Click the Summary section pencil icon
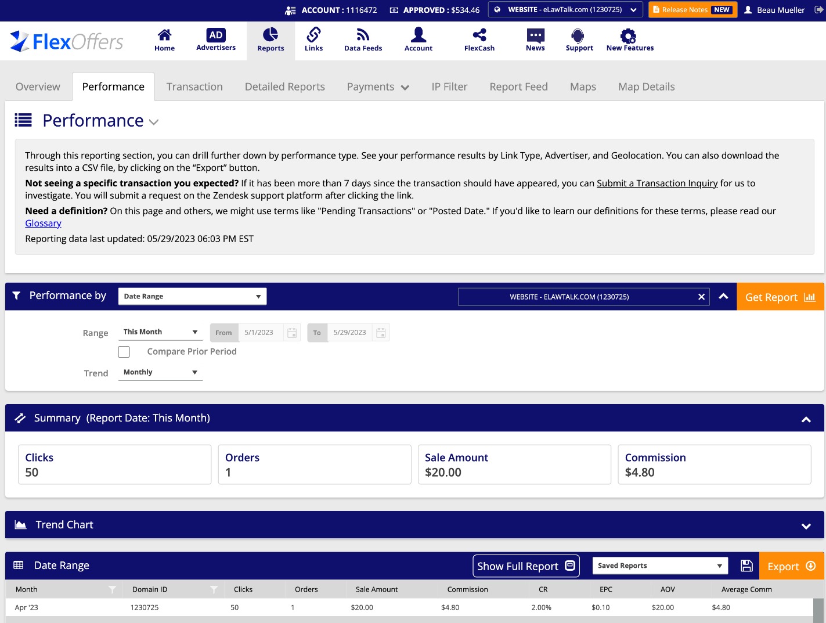826x623 pixels. click(20, 418)
